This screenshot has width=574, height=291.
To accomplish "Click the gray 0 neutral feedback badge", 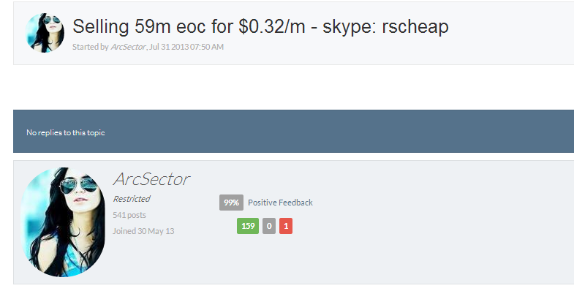I will point(269,226).
